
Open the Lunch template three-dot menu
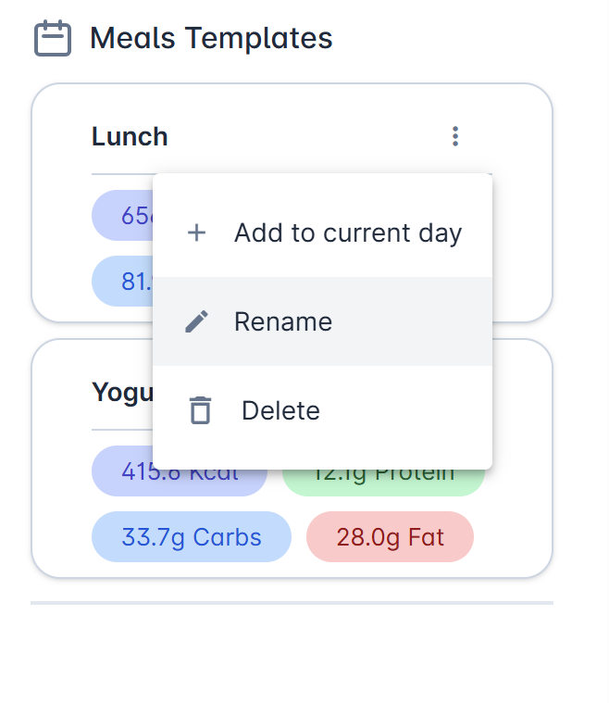(455, 136)
